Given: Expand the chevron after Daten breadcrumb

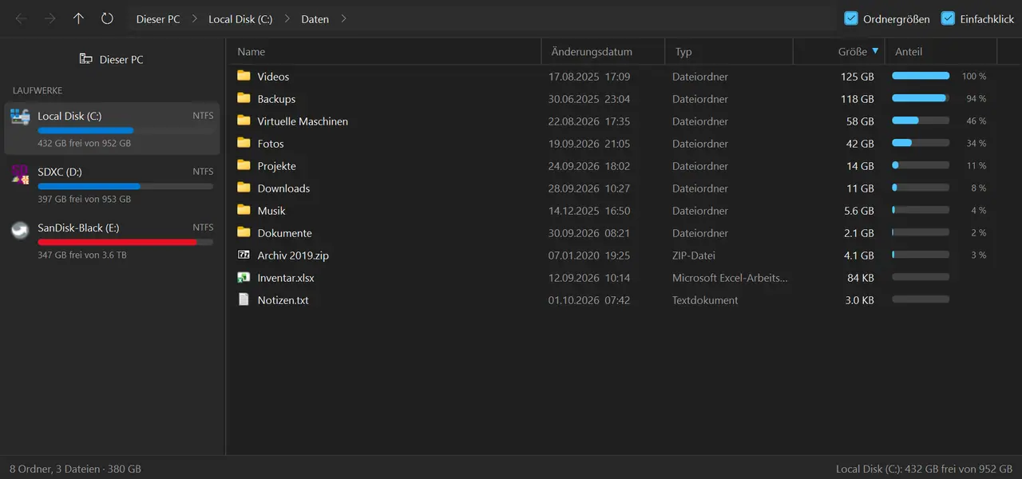Looking at the screenshot, I should coord(344,18).
